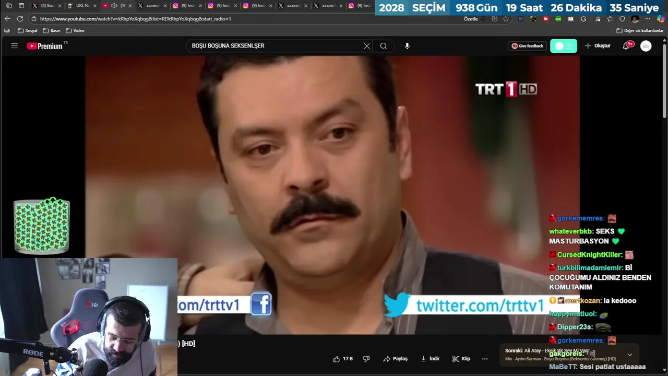
Task: Click 'Sesi patlat ustaaaaa' chat message
Action: [x=613, y=367]
